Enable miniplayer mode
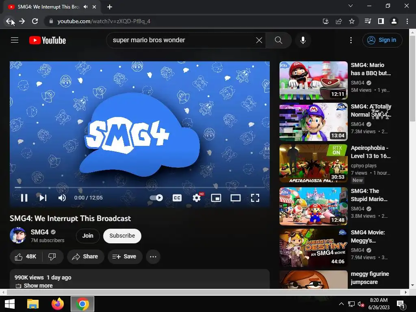The image size is (416, 312). point(216,198)
